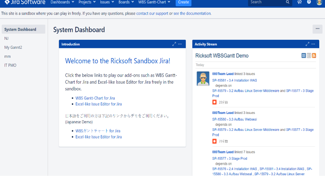Open issue SP-15581 - 3.4 Installation WAS
Image resolution: width=325 pixels, height=182 pixels.
(x=234, y=80)
